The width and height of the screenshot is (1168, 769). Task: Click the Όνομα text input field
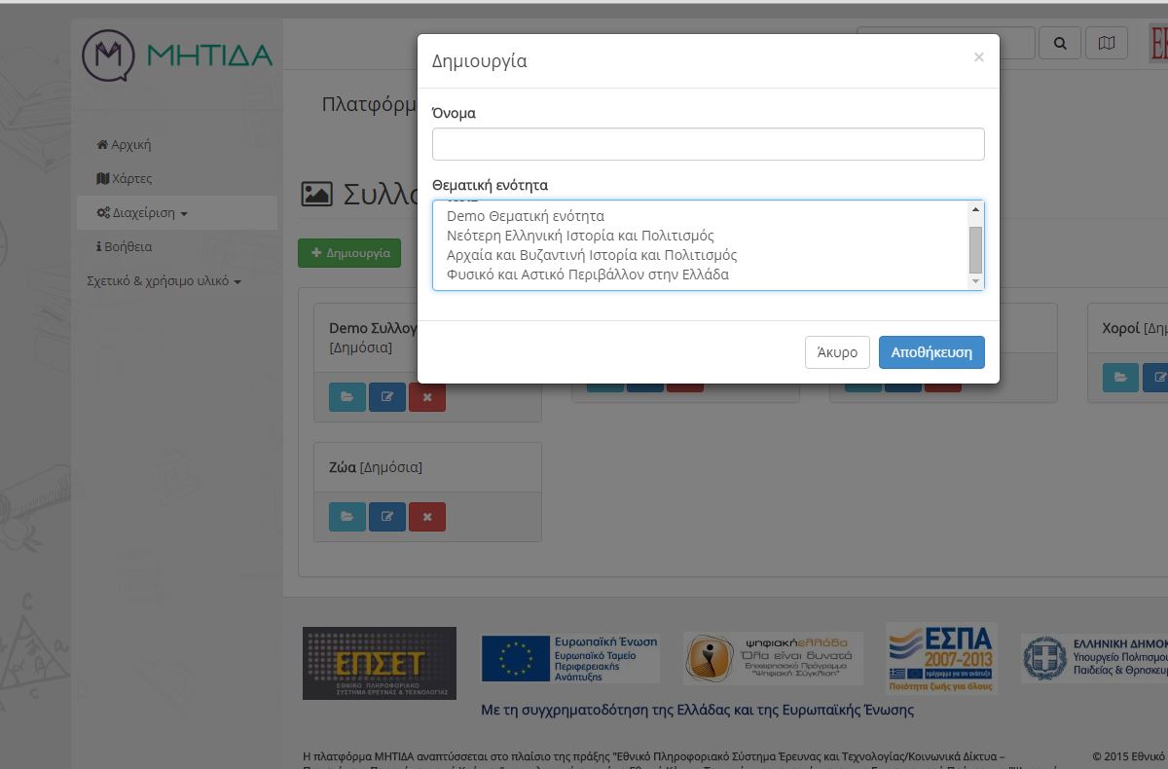click(x=708, y=144)
